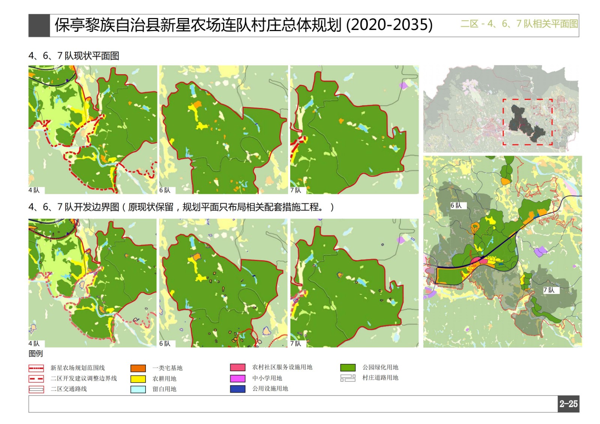This screenshot has height=424, width=600.
Task: Select the blue 公用设施用地 swatch
Action: click(x=238, y=389)
